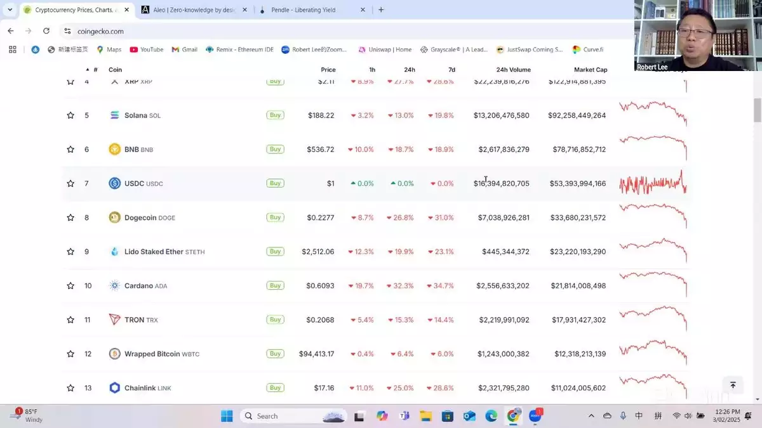Open the Wrapped Bitcoin sparkline chart
762x428 pixels.
click(x=653, y=353)
